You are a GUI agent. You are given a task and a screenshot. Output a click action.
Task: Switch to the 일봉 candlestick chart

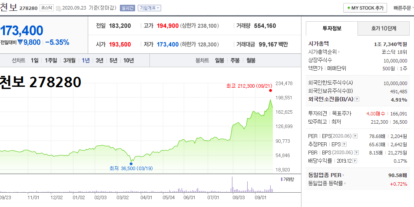pyautogui.click(x=219, y=60)
